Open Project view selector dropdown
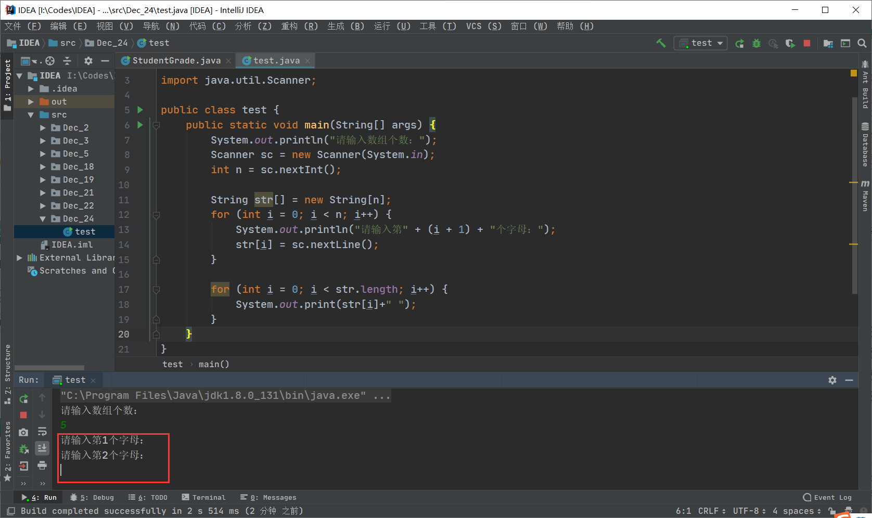 pos(29,61)
